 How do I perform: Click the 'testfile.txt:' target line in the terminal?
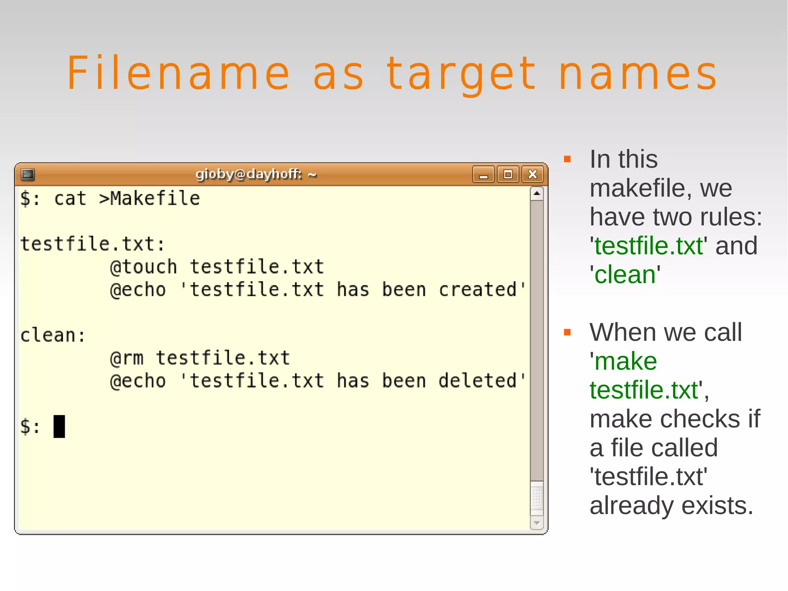pyautogui.click(x=92, y=244)
